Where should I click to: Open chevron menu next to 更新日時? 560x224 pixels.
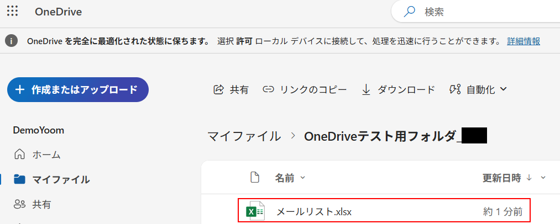[543, 178]
